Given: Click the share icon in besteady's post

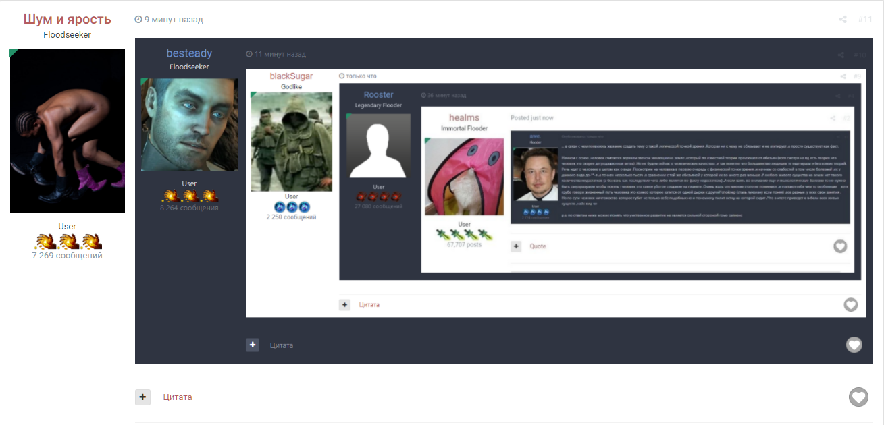Looking at the screenshot, I should [841, 55].
